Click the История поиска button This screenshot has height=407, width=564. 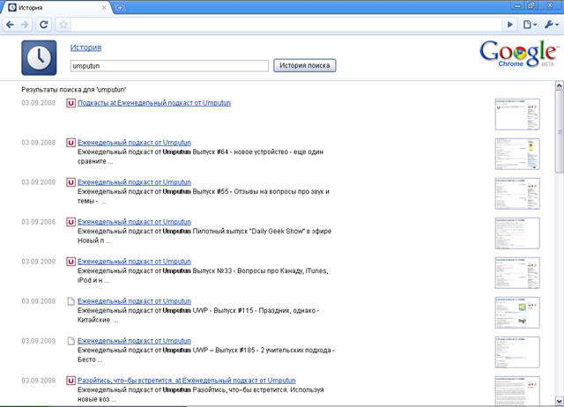click(x=305, y=65)
